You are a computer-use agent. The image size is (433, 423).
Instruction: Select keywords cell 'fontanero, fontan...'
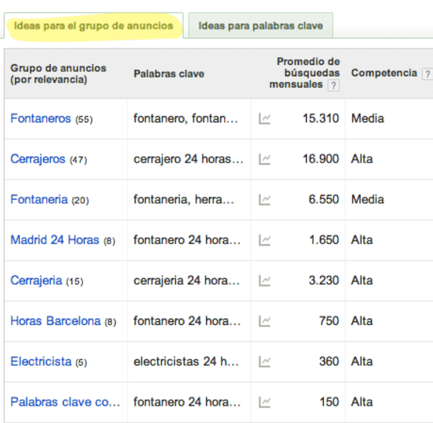coord(185,118)
